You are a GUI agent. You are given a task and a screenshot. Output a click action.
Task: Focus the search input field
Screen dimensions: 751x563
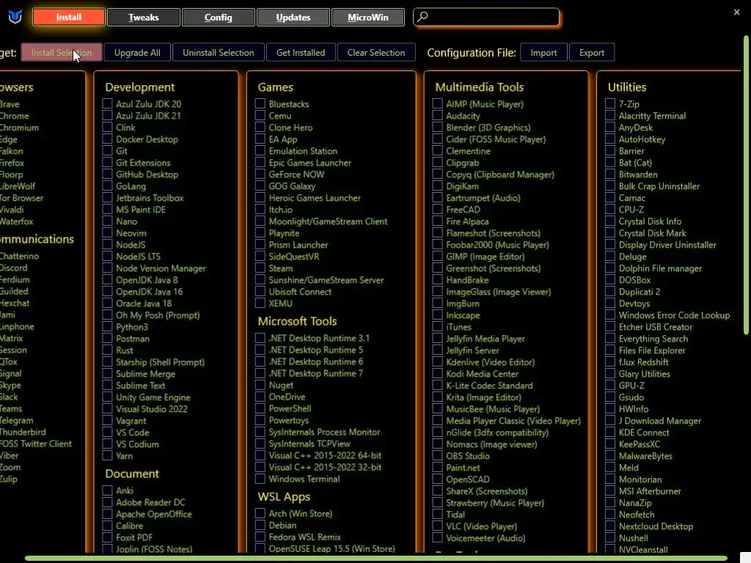(x=486, y=17)
